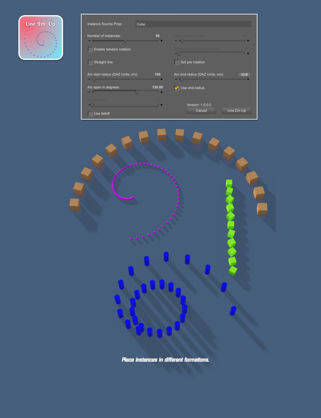Click the Arc start radius slider handle

94,79
